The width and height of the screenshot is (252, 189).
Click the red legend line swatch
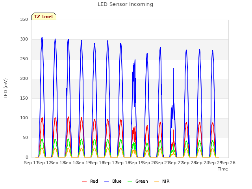84,182
